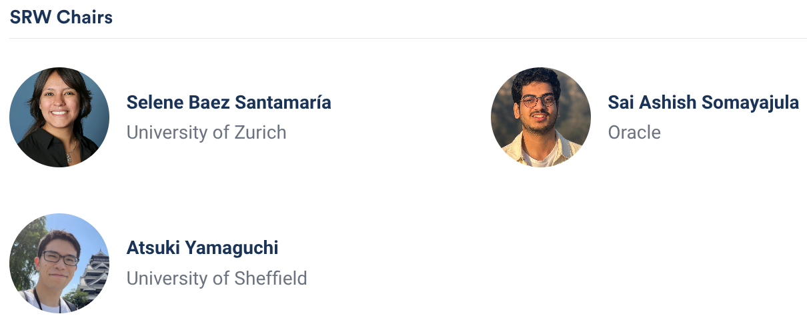Select the surname "Yamaguchi"
807x320 pixels.
pos(231,248)
